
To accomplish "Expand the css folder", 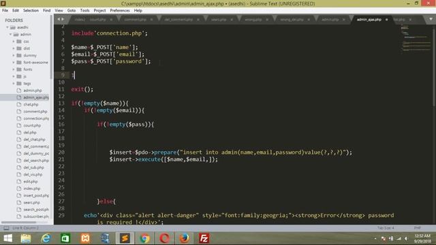I will click(x=14, y=42).
